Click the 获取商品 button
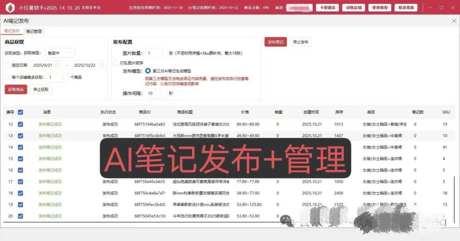 point(16,90)
